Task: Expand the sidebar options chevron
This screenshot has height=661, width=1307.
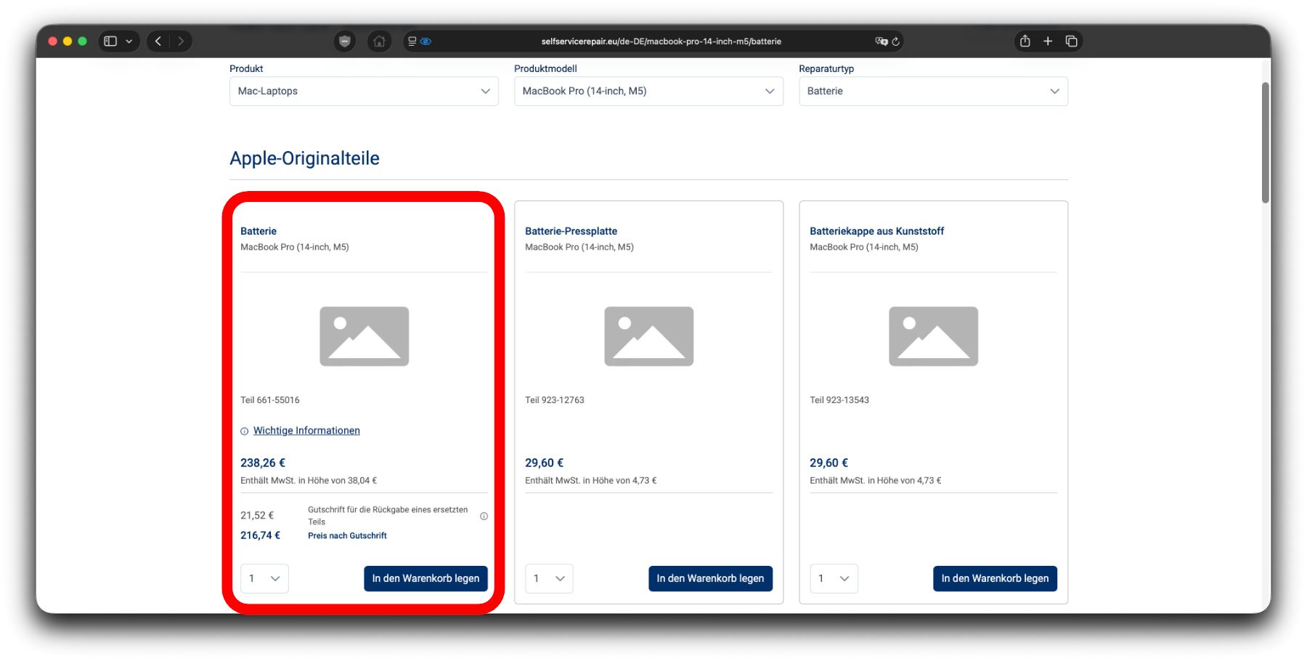Action: (x=129, y=41)
